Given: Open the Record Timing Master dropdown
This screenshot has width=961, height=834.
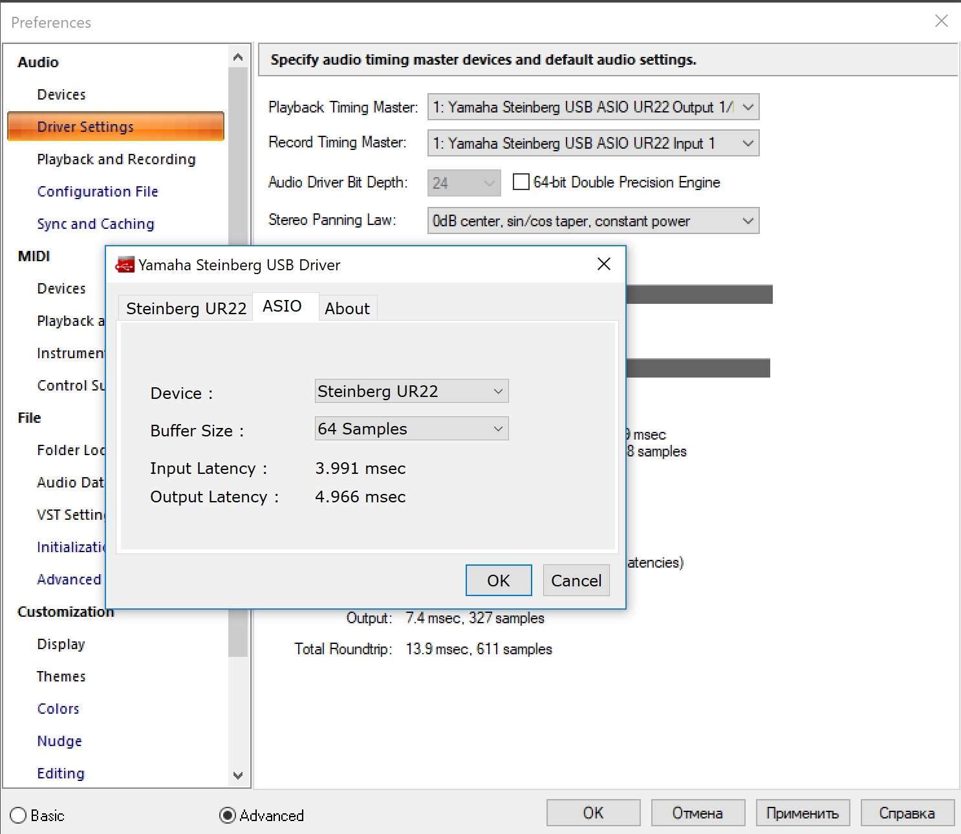Looking at the screenshot, I should pyautogui.click(x=593, y=143).
